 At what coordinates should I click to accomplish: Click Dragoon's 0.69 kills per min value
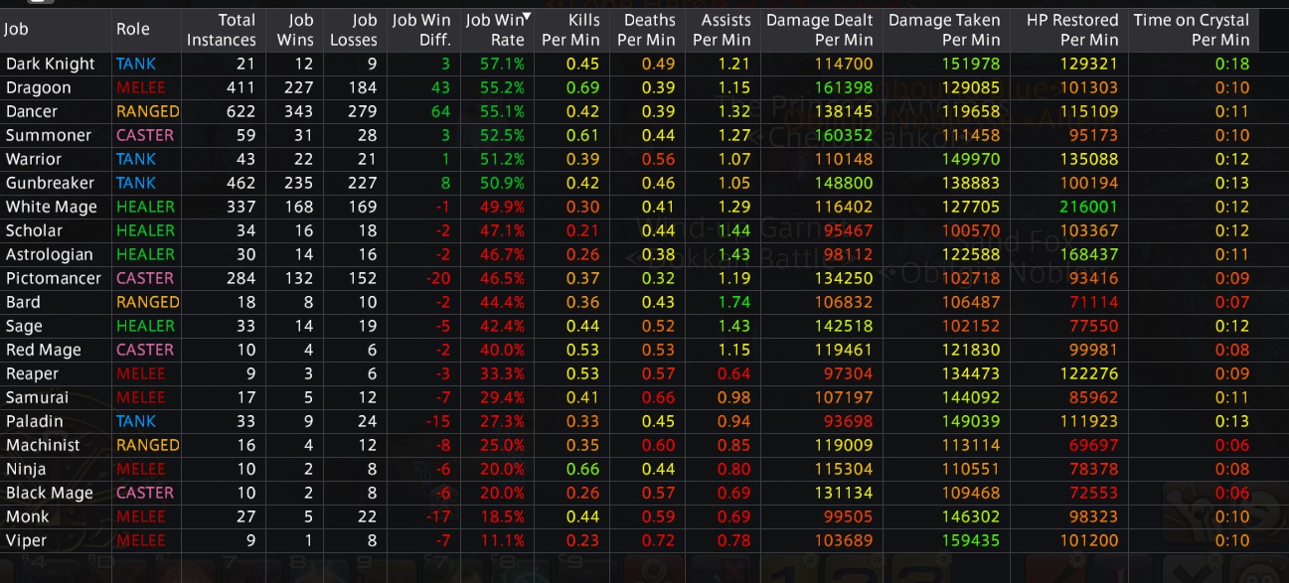tap(581, 87)
